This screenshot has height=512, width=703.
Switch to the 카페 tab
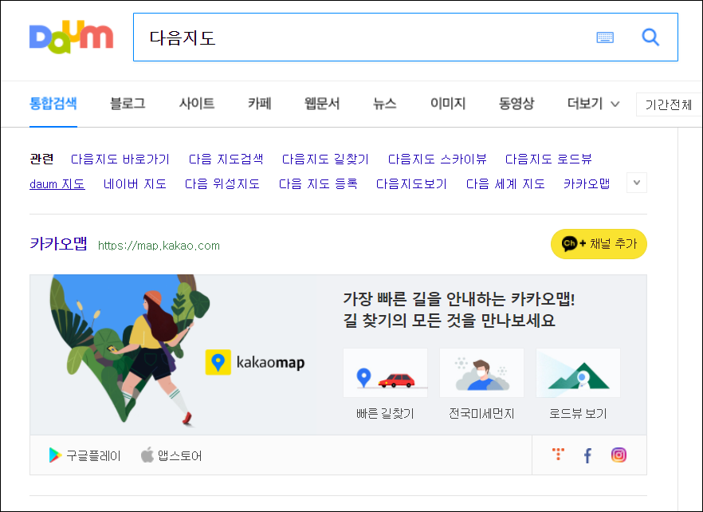[x=260, y=104]
